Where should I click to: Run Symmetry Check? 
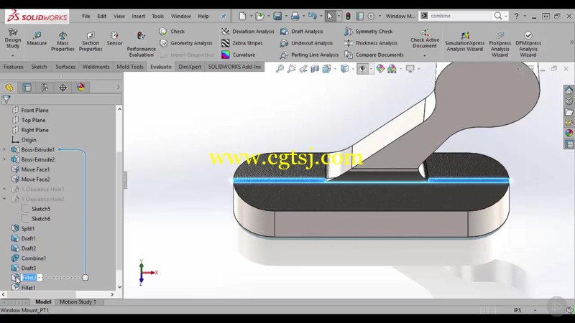click(368, 32)
